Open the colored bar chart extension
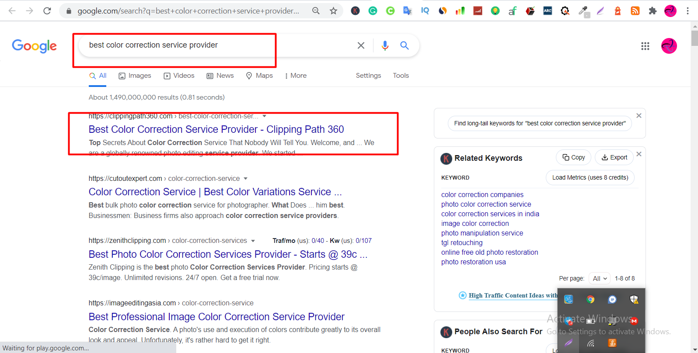698x353 pixels. point(460,11)
